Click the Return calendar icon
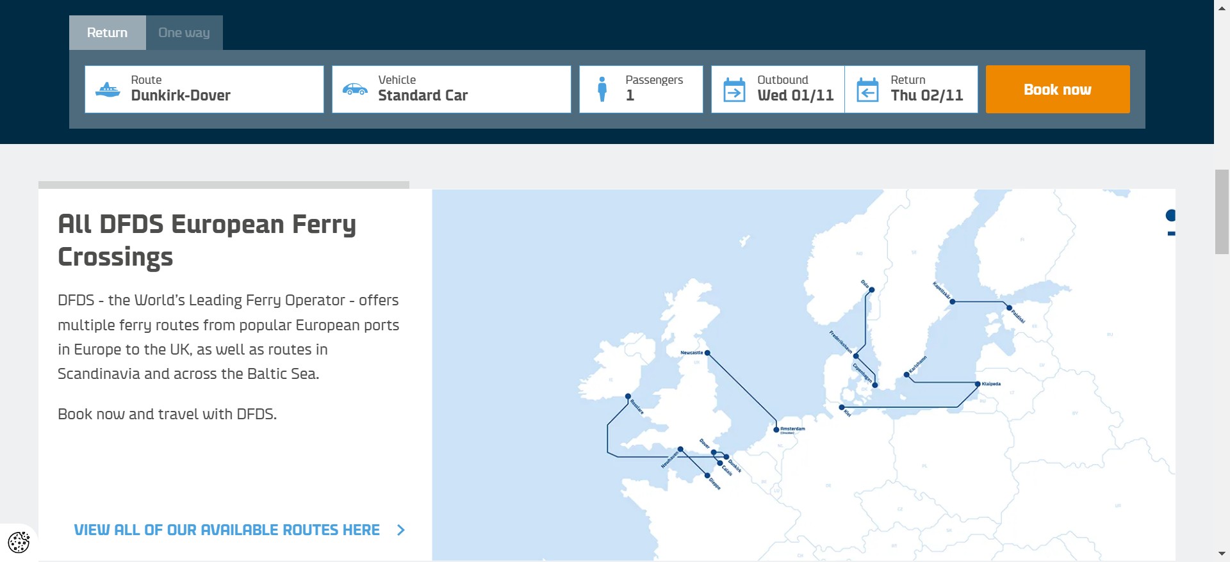 pyautogui.click(x=867, y=90)
